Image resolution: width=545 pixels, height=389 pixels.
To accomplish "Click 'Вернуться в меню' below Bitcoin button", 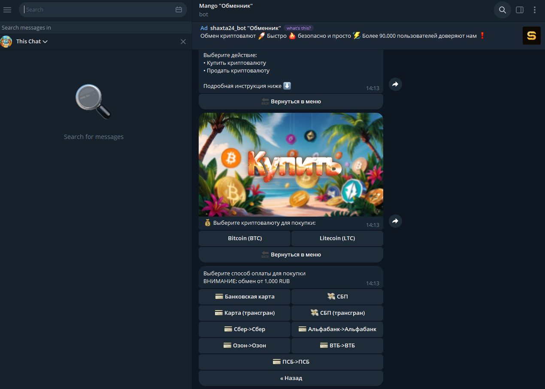I will click(x=291, y=255).
